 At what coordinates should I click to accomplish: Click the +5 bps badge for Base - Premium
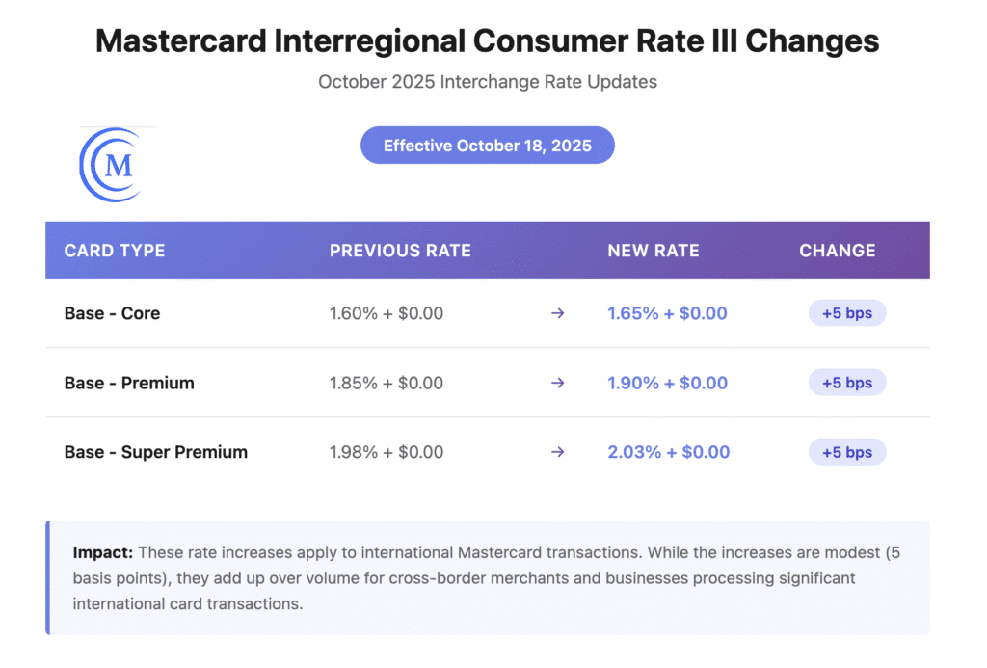[846, 383]
